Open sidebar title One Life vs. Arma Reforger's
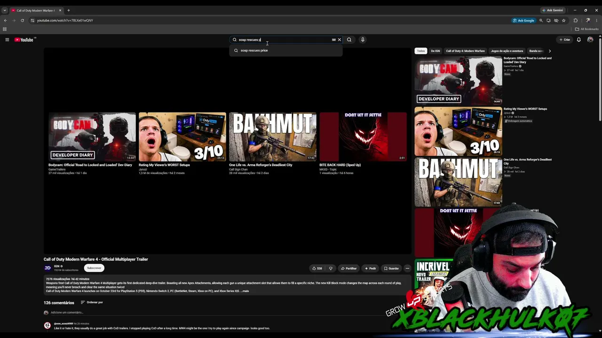The image size is (602, 338). click(528, 161)
